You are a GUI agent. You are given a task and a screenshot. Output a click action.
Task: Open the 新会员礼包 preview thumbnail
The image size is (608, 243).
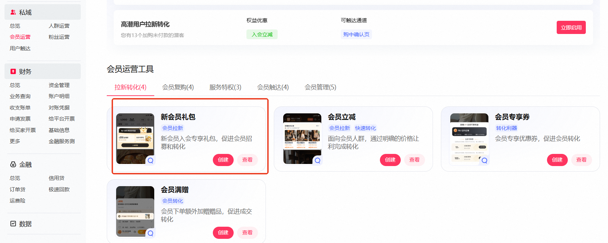click(x=135, y=139)
